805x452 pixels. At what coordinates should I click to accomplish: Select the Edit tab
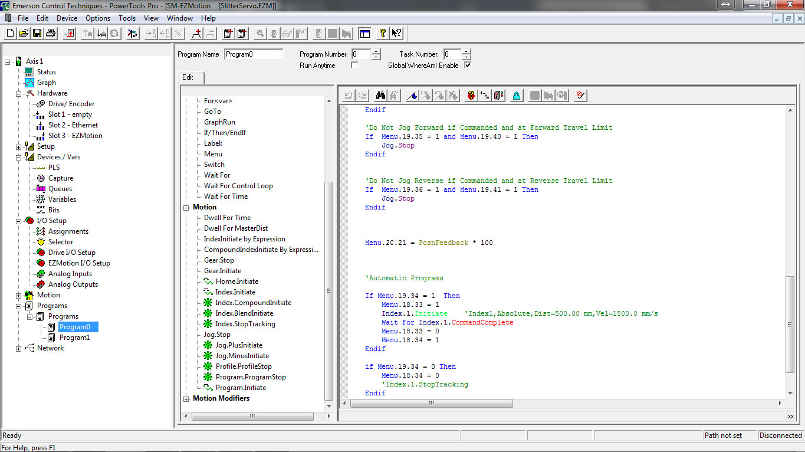pos(188,77)
